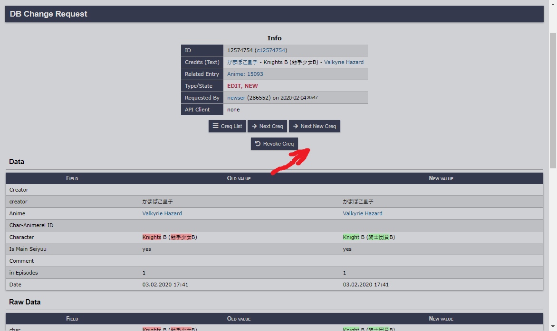
Task: Click the Field header in Data table
Action: 72,178
